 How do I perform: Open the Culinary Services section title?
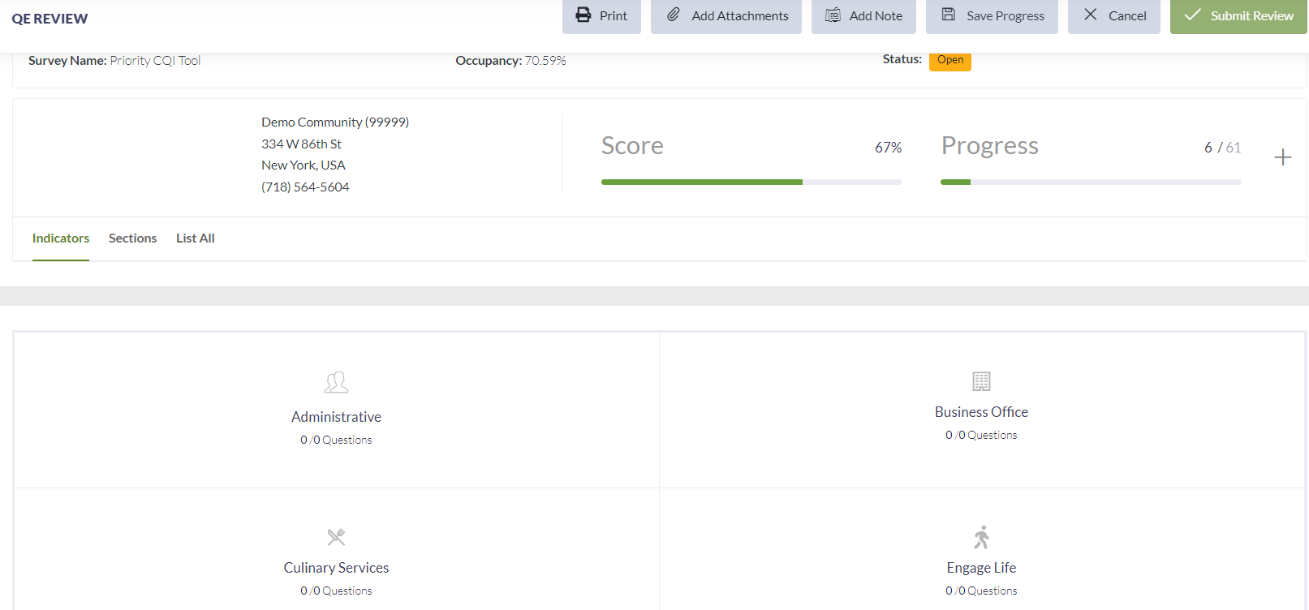tap(336, 568)
